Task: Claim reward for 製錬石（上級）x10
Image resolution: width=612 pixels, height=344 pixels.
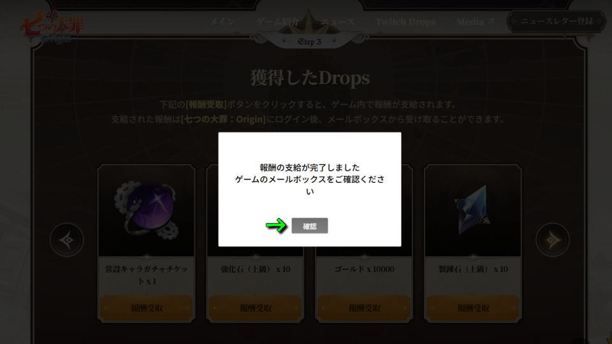Action: [473, 308]
